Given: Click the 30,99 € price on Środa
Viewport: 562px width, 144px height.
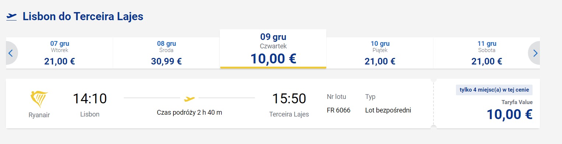Looking at the screenshot, I should pyautogui.click(x=166, y=61).
